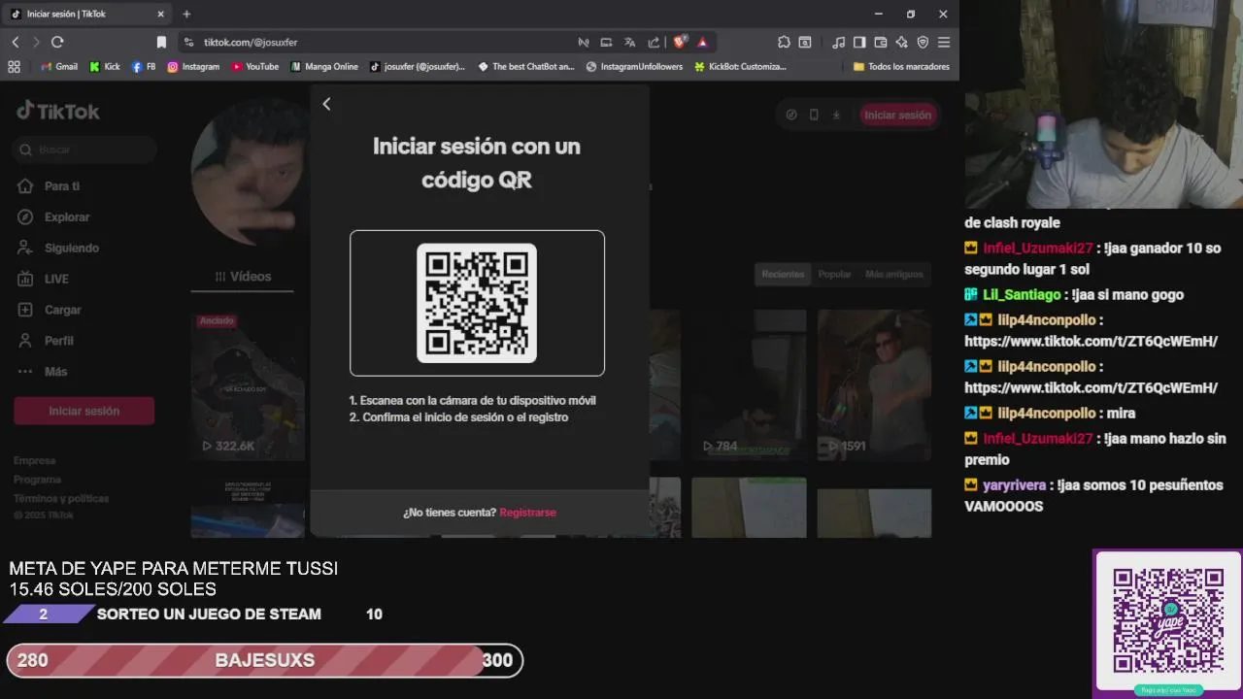Open the playlist music note icon in toolbar

tap(838, 42)
